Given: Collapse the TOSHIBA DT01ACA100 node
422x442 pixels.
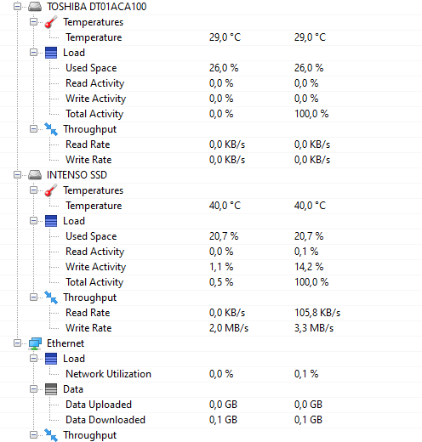Looking at the screenshot, I should [x=17, y=7].
